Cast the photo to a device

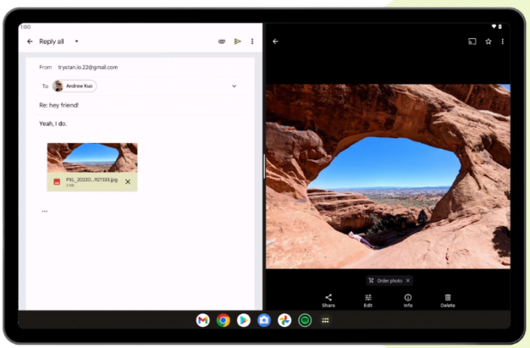click(x=472, y=41)
